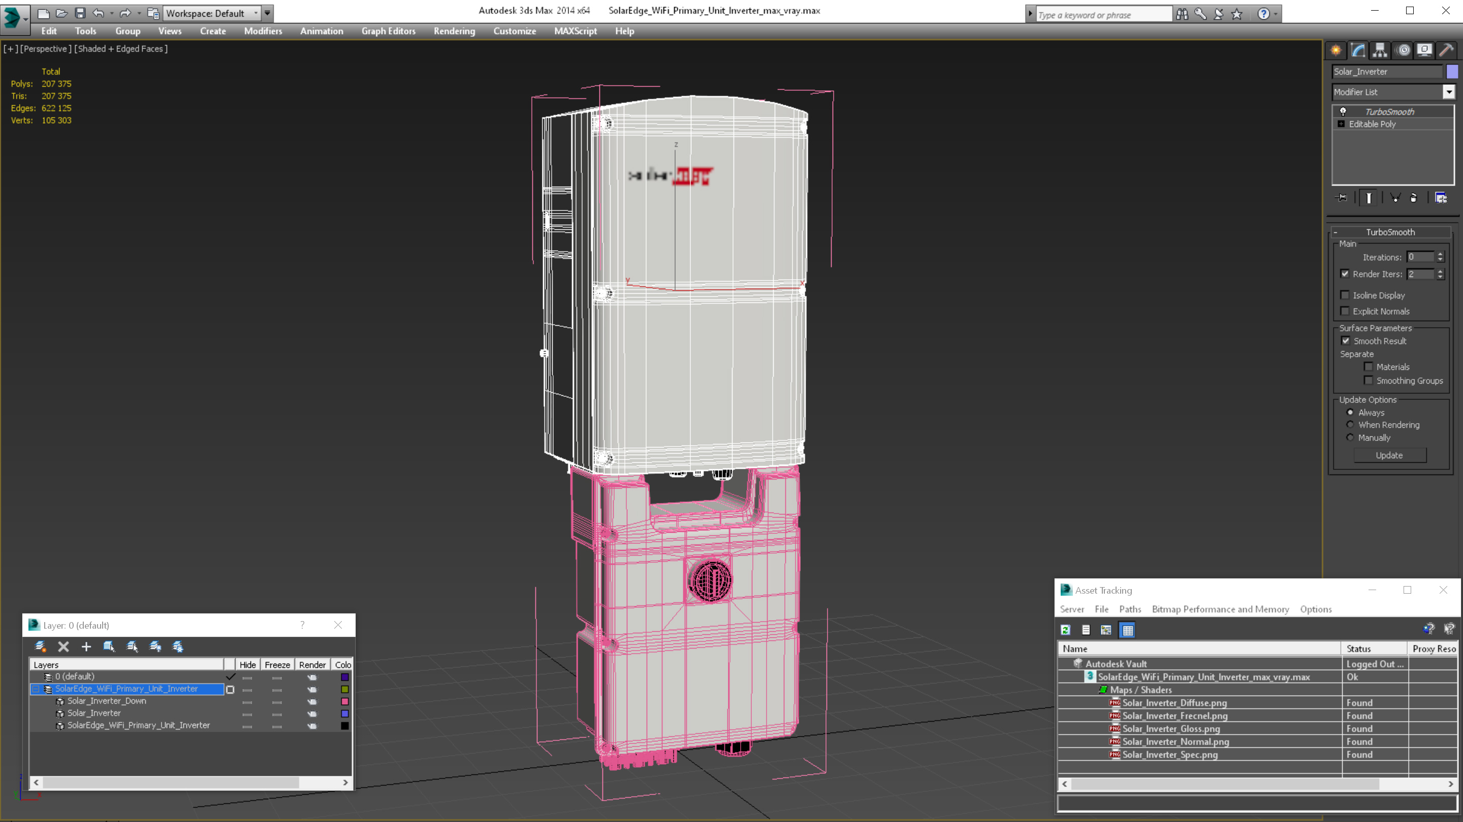The width and height of the screenshot is (1463, 822).
Task: Click Delete layer X icon
Action: [x=63, y=646]
